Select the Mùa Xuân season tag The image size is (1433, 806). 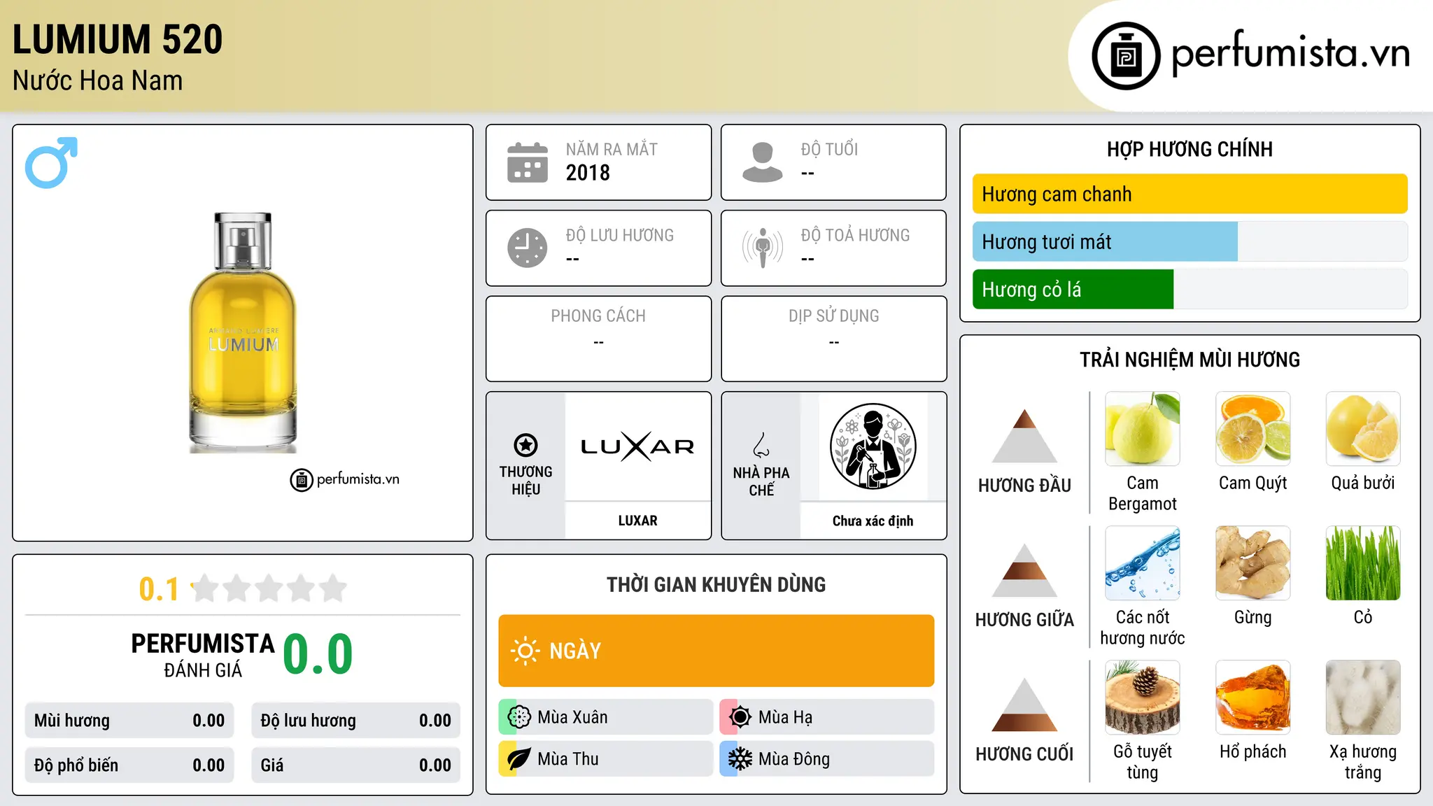605,717
